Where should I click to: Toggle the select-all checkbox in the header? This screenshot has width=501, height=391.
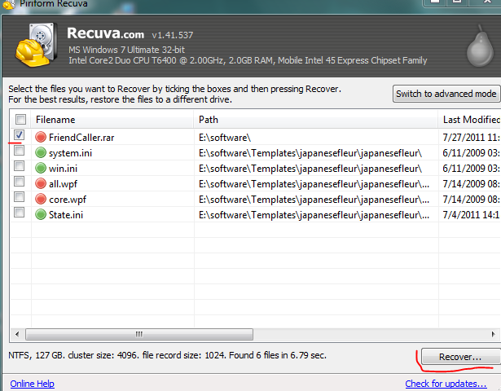[20, 120]
